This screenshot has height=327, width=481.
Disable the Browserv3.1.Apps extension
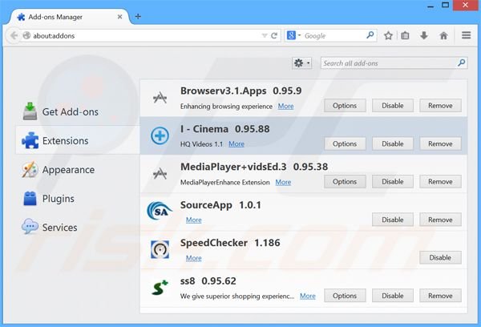click(x=392, y=106)
